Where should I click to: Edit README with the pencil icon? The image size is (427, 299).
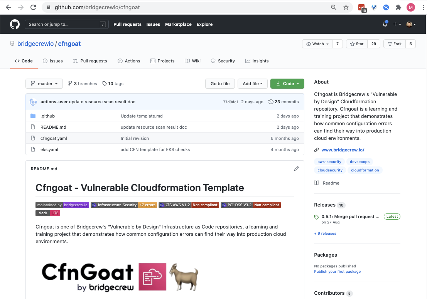coord(296,169)
